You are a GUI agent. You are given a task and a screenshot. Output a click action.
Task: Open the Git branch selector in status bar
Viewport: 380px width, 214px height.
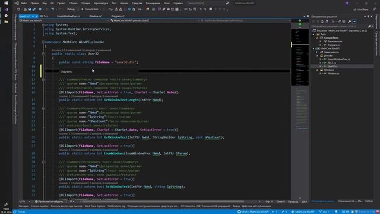pyautogui.click(x=324, y=212)
